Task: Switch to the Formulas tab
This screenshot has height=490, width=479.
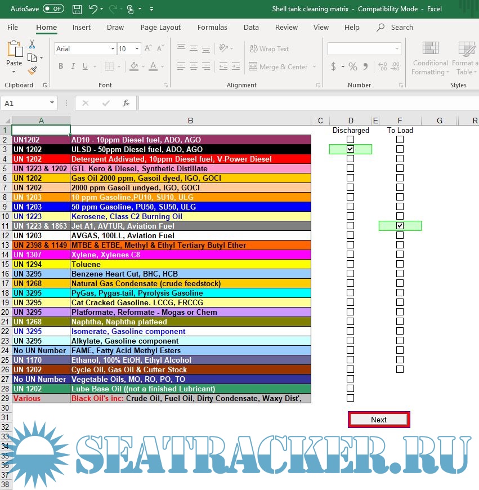Action: click(212, 27)
